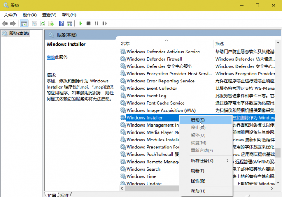The height and width of the screenshot is (197, 284).
Task: Open the 文件(F) menu
Action: click(x=11, y=15)
